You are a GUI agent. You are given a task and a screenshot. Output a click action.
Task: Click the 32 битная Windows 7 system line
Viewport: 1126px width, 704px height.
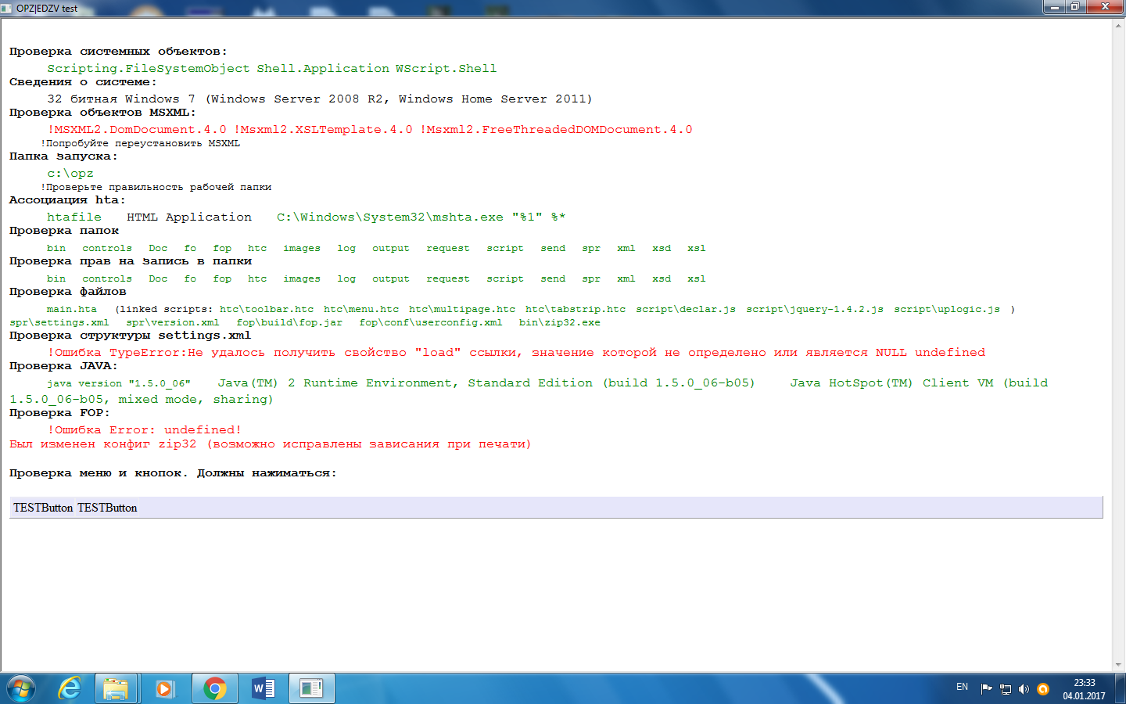coord(320,99)
